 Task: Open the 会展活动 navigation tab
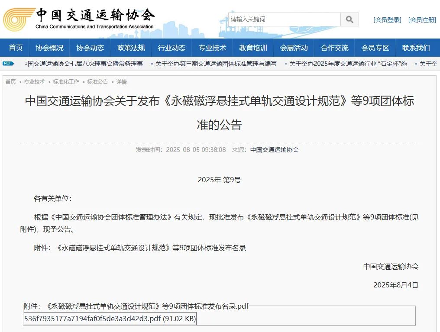[294, 48]
